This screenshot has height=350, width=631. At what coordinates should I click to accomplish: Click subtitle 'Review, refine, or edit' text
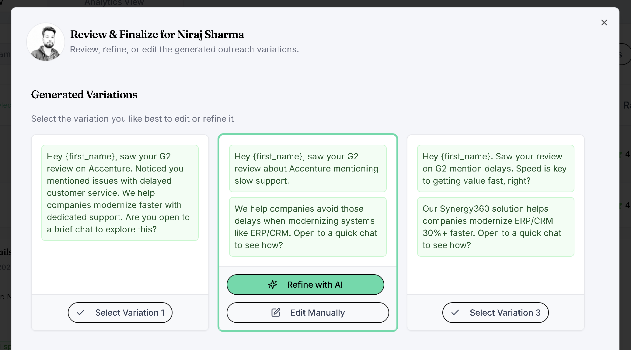(184, 49)
